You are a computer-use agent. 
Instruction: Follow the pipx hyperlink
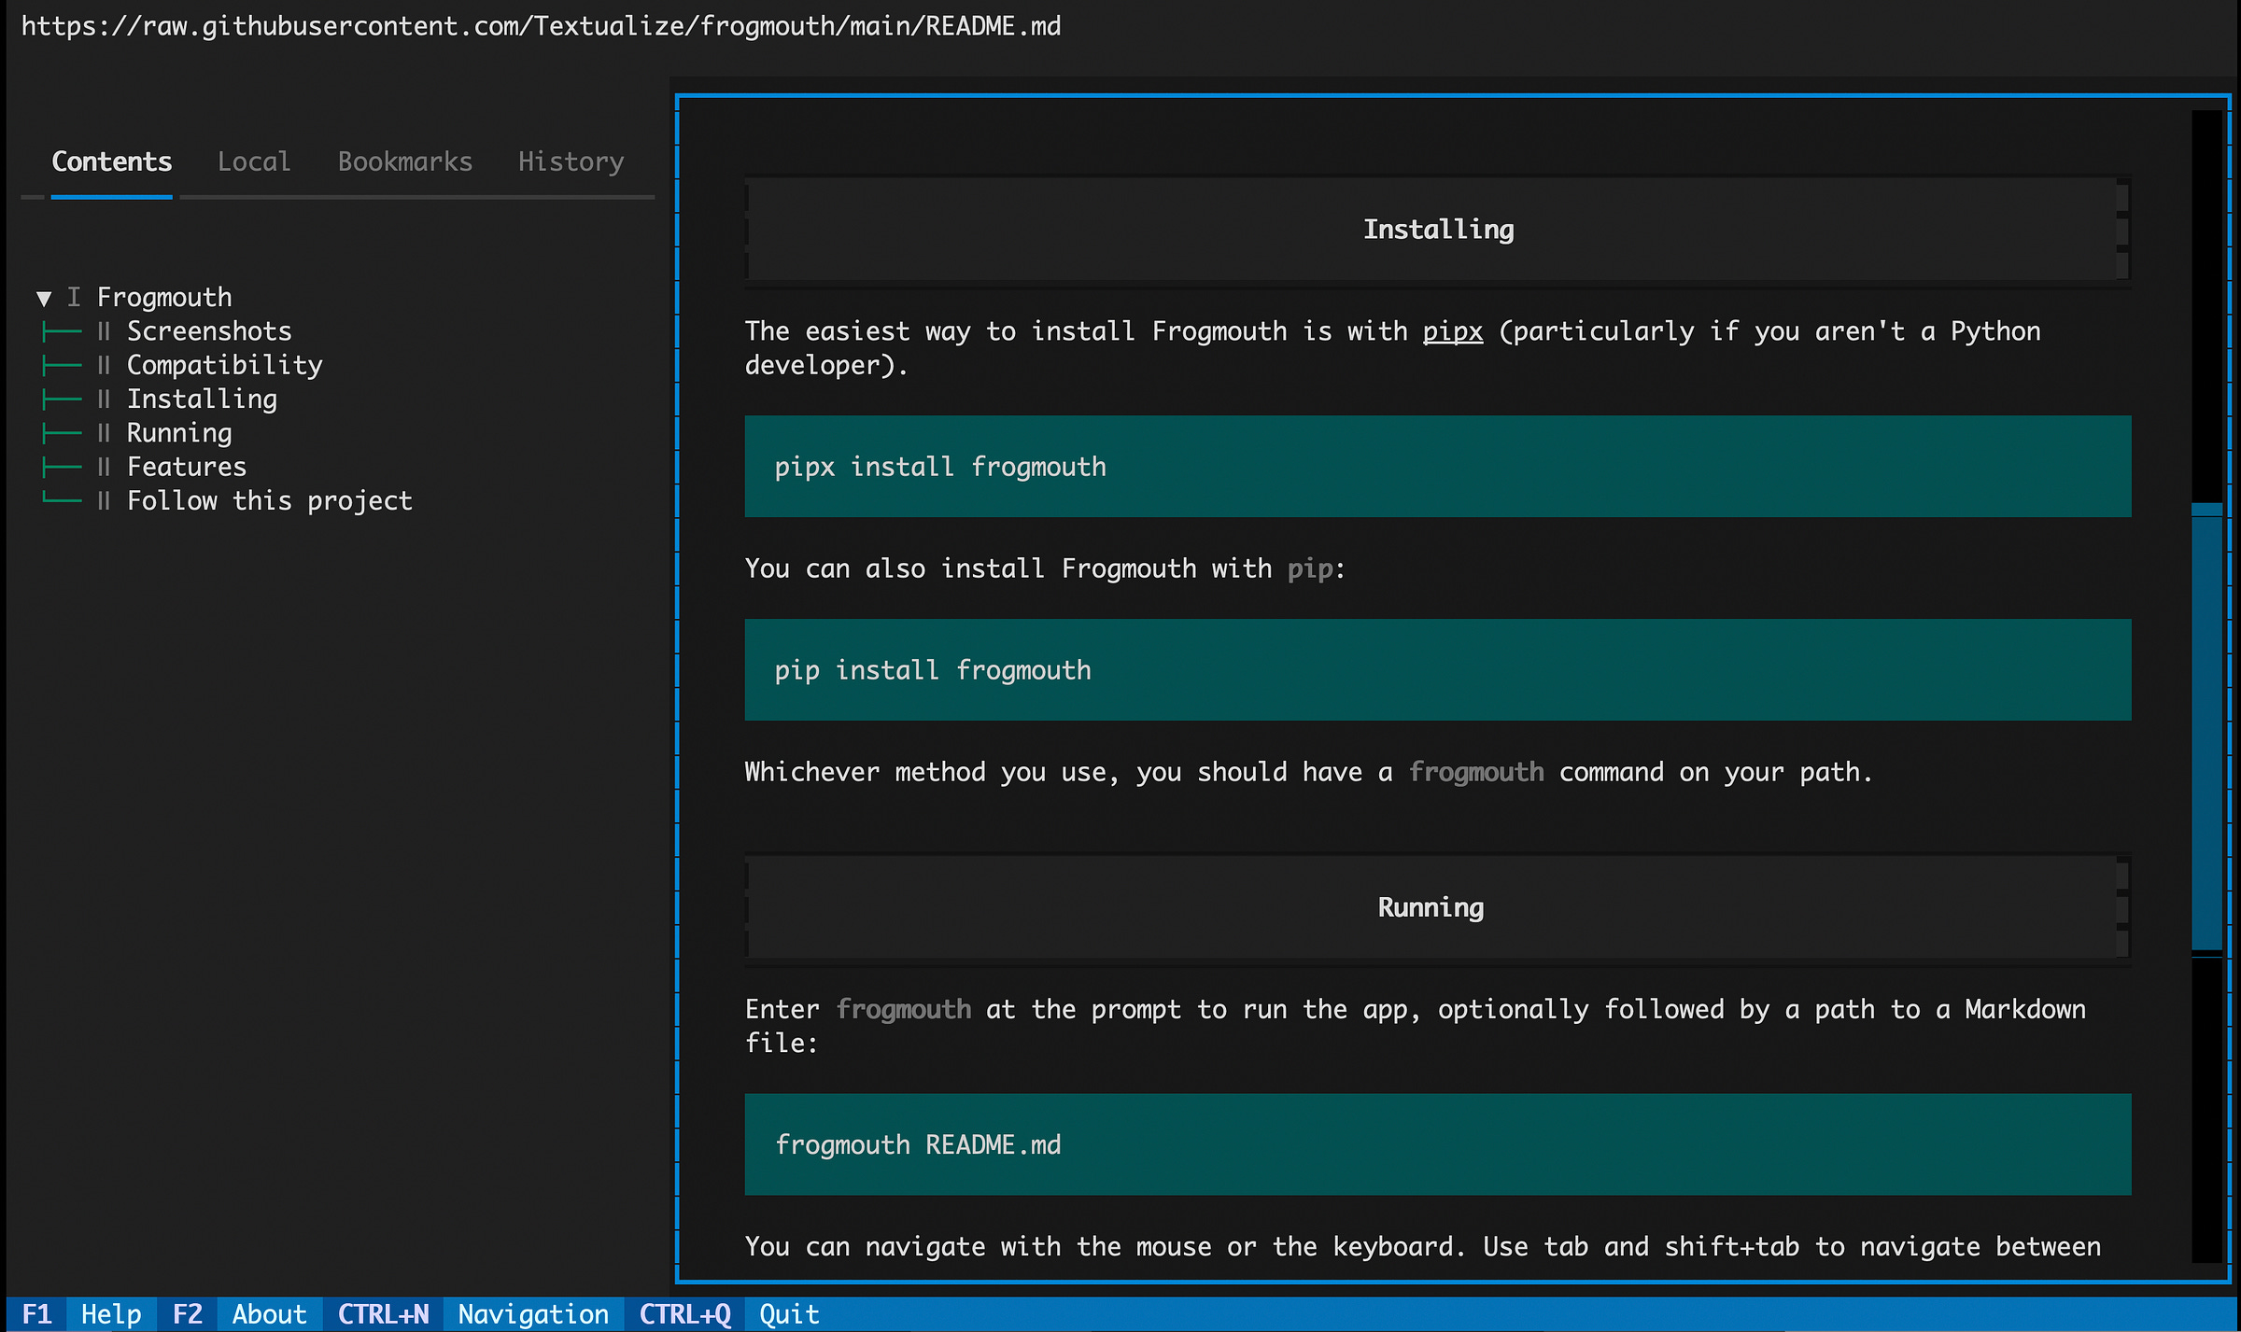click(1452, 332)
